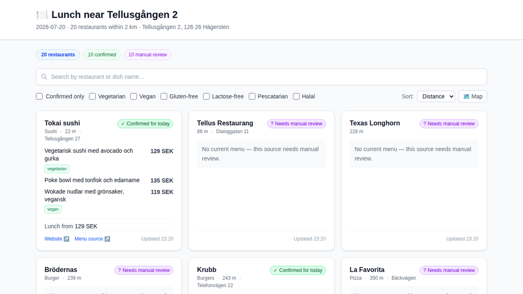
Task: Open Tokai sushi Menu source link
Action: pyautogui.click(x=92, y=239)
